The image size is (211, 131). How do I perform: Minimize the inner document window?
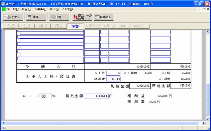(x=199, y=9)
